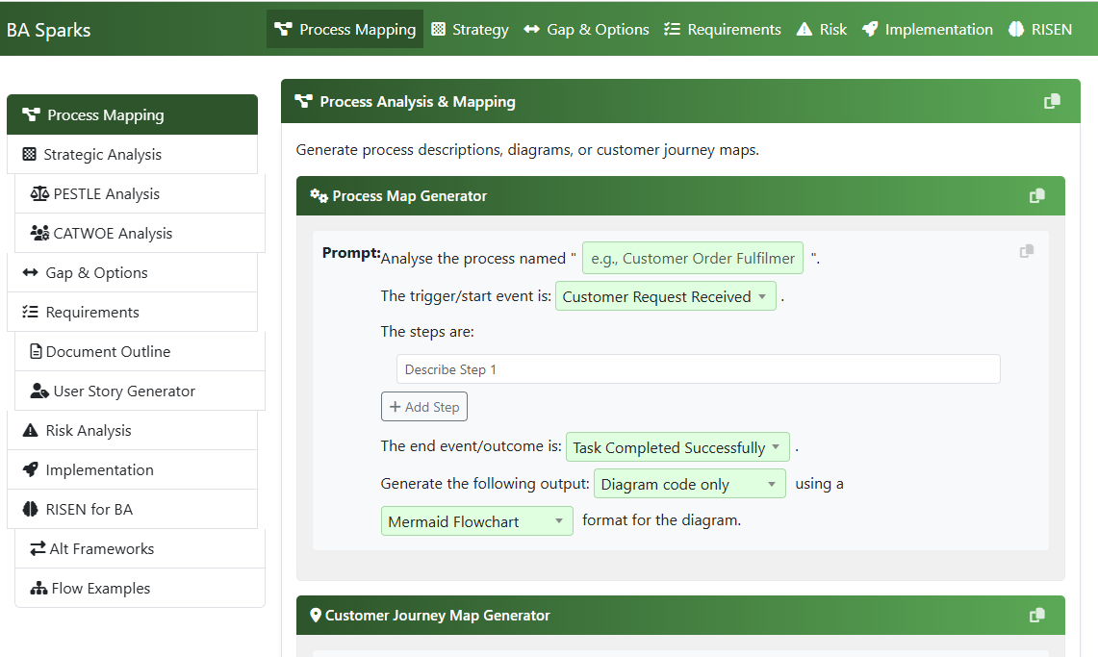Click the map pin icon in Customer Journey header
Viewport: 1098px width, 657px height.
[x=316, y=615]
